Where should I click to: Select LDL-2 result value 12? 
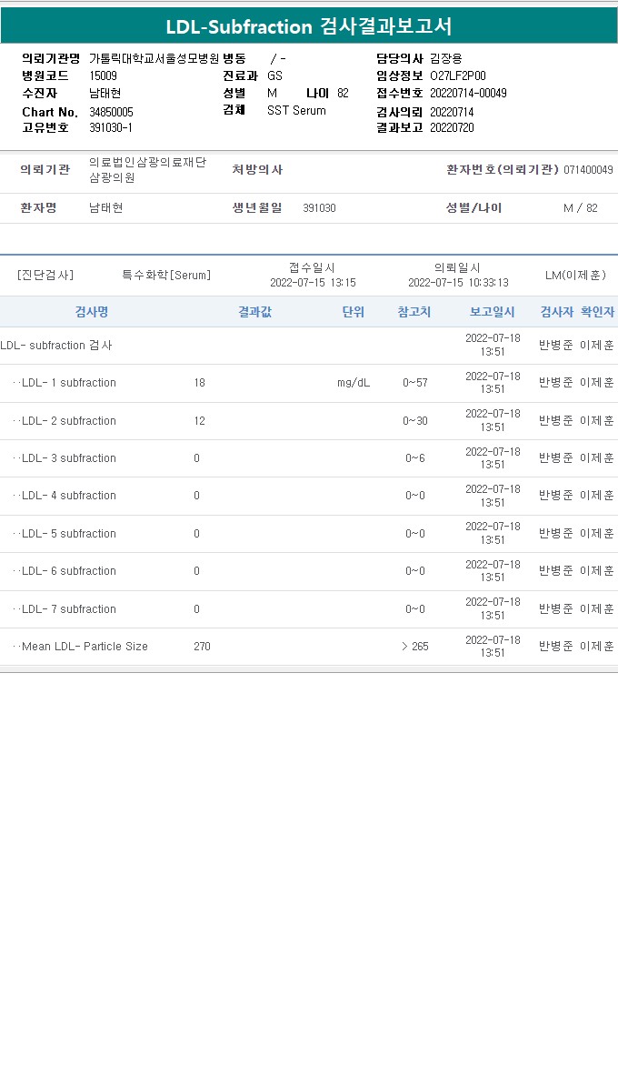click(x=199, y=421)
